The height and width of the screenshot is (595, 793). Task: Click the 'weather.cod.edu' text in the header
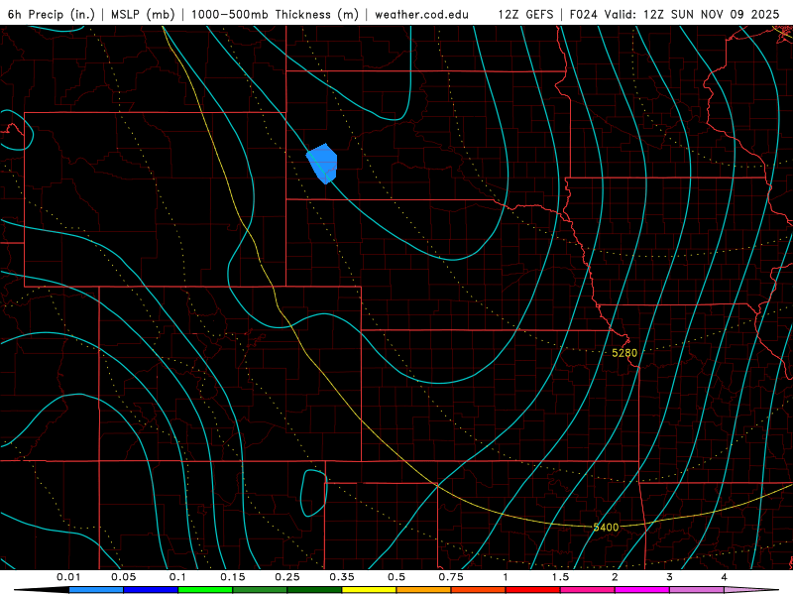[421, 14]
